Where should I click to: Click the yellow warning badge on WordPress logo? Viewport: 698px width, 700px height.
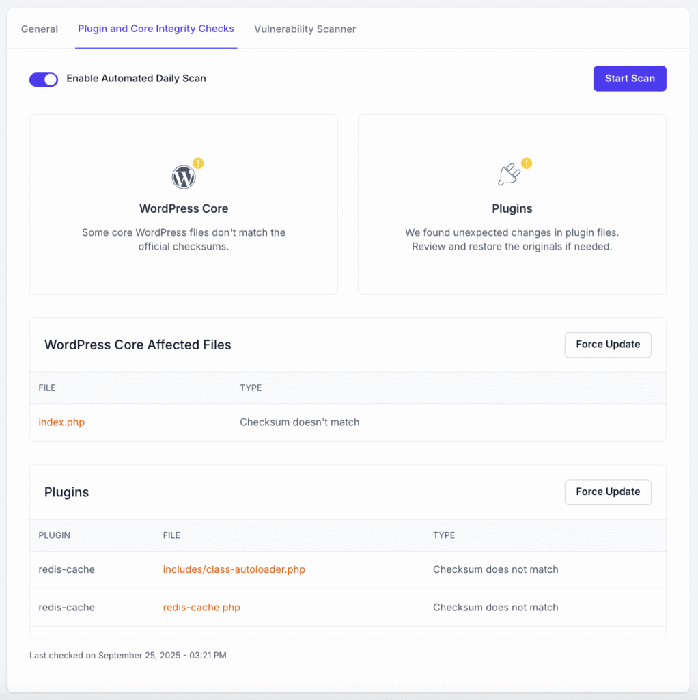198,163
